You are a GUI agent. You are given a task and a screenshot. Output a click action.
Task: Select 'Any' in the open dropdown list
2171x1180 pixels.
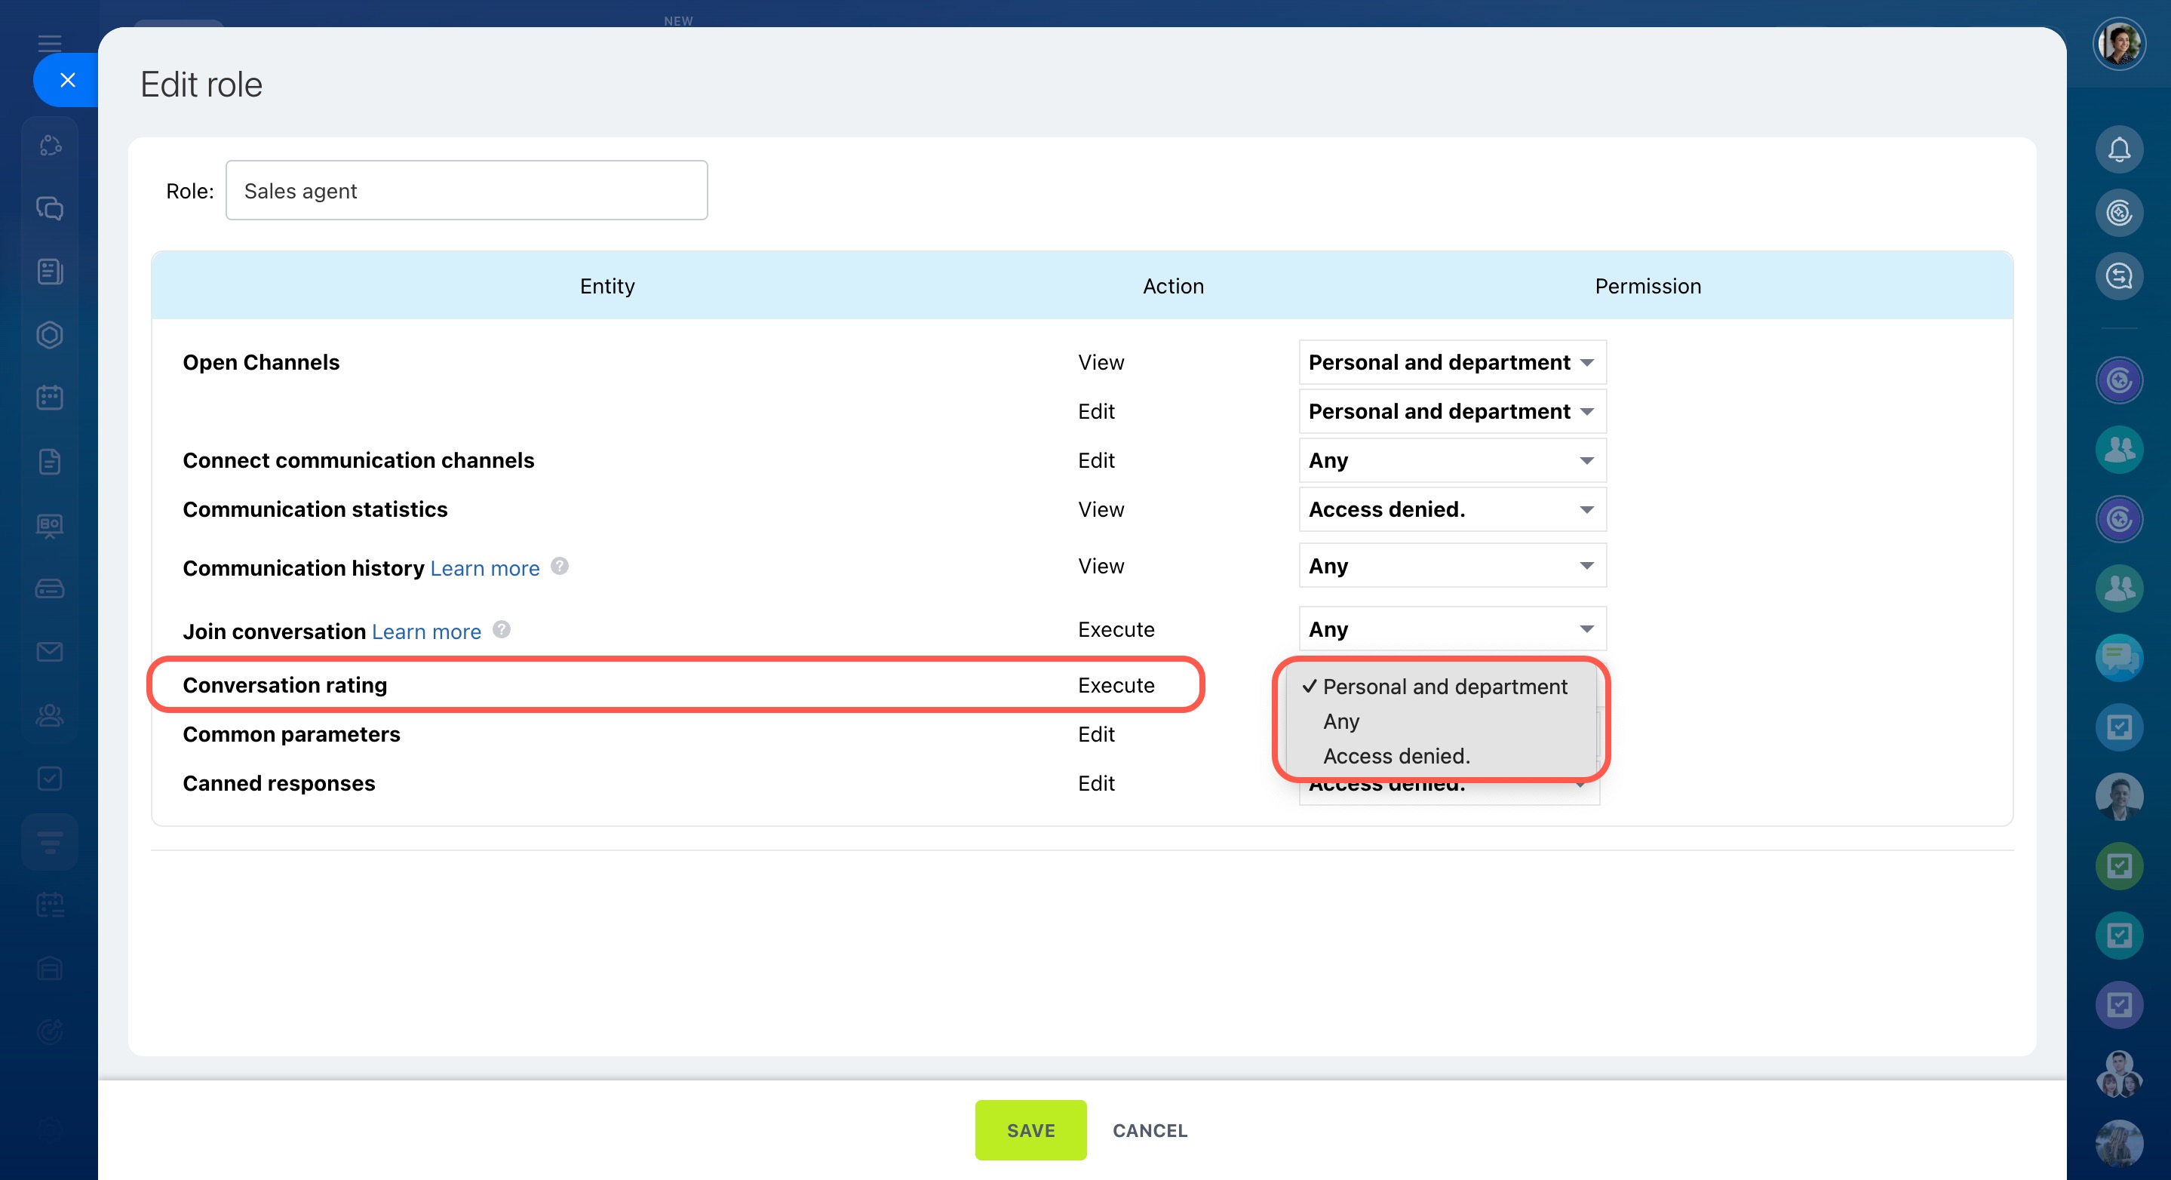[x=1341, y=721]
